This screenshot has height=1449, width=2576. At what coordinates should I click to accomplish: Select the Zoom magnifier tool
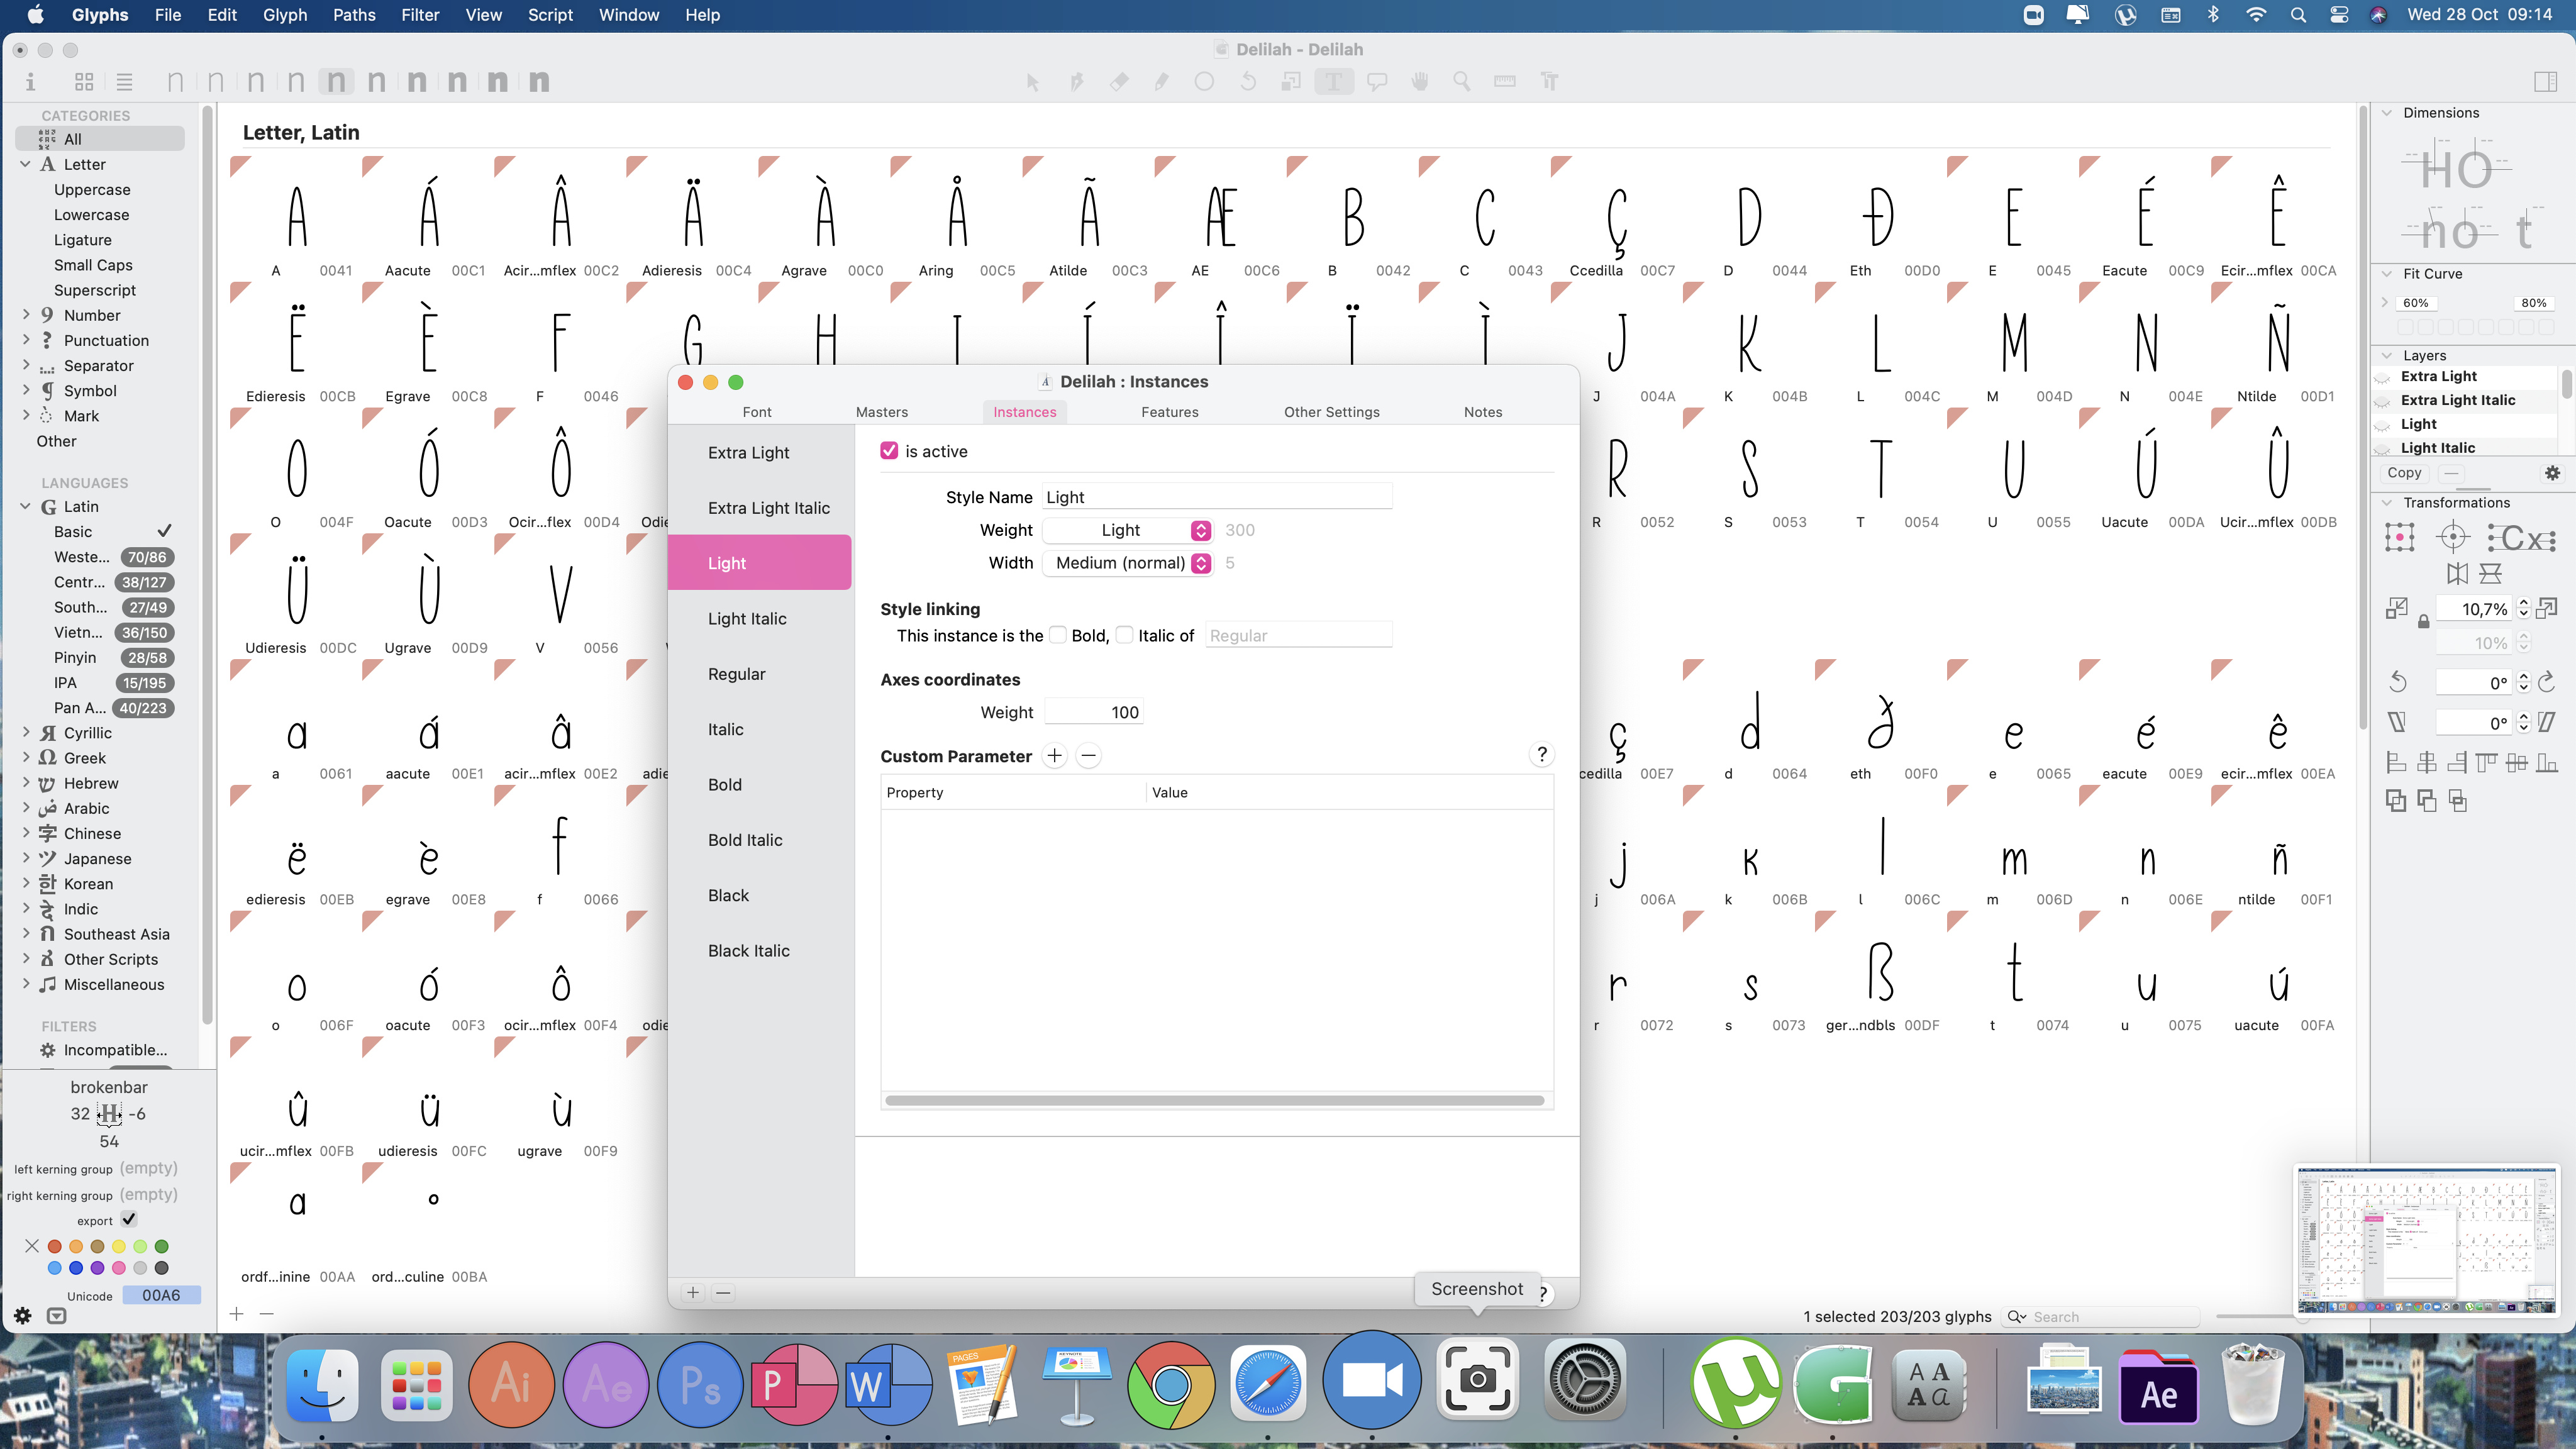[x=1461, y=81]
